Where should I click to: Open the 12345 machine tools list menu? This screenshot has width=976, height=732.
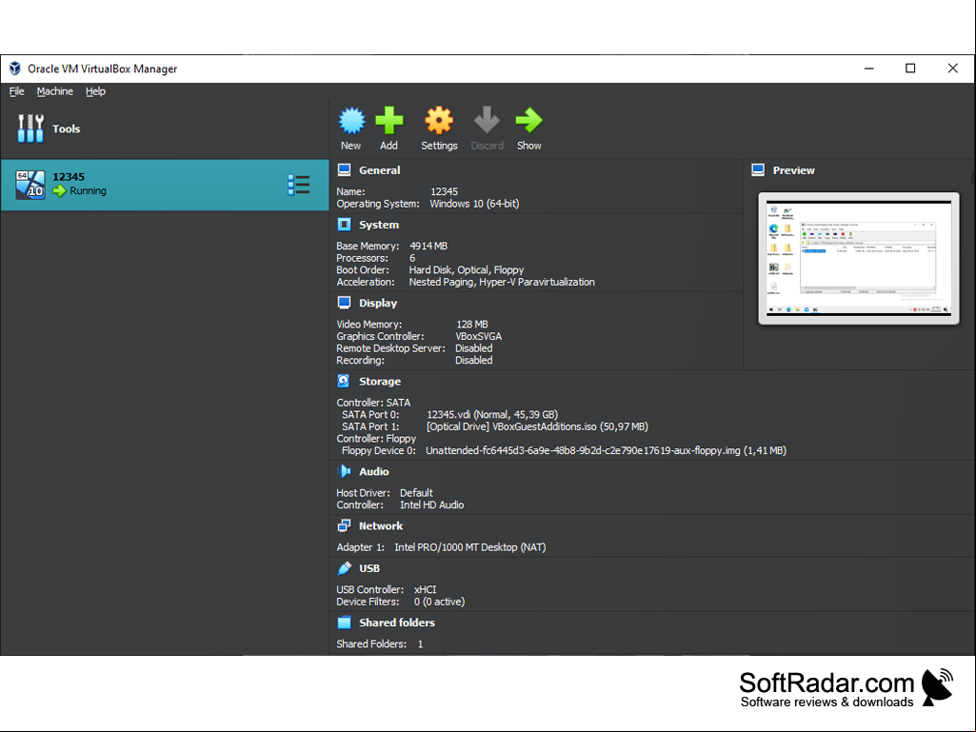point(299,185)
